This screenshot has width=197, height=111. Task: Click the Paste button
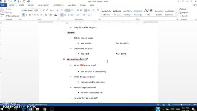click(2, 13)
